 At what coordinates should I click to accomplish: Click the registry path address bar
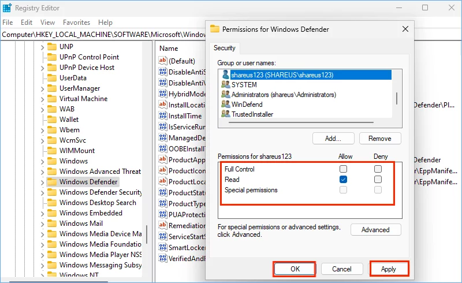point(103,35)
